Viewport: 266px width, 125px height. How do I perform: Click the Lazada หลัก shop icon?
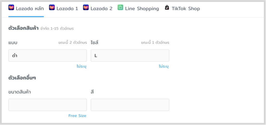[x=11, y=8]
